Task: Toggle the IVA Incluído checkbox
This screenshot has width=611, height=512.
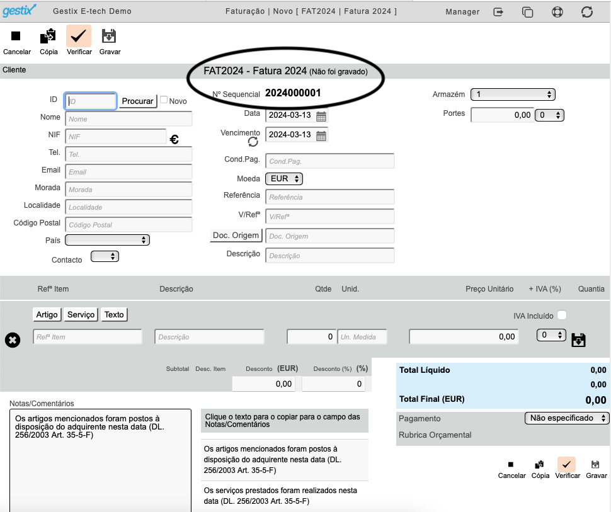Action: pyautogui.click(x=562, y=315)
